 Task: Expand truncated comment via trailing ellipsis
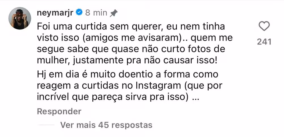pyautogui.click(x=195, y=97)
